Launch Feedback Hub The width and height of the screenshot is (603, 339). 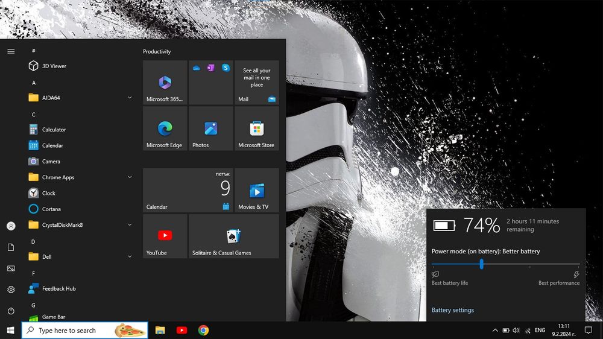click(80, 288)
